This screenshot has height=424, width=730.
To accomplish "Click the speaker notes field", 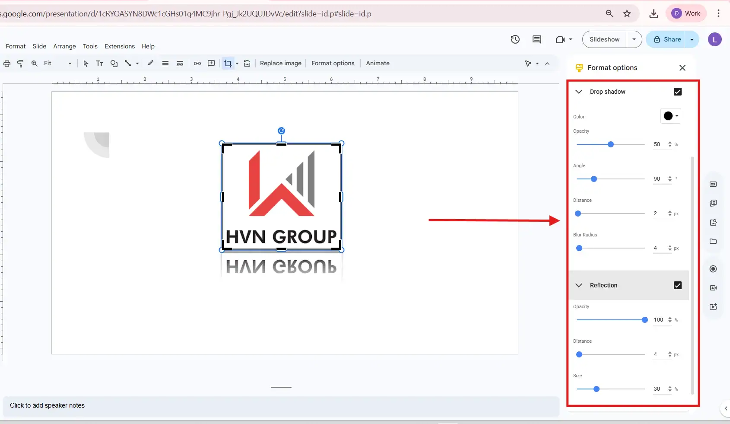I will pos(281,405).
